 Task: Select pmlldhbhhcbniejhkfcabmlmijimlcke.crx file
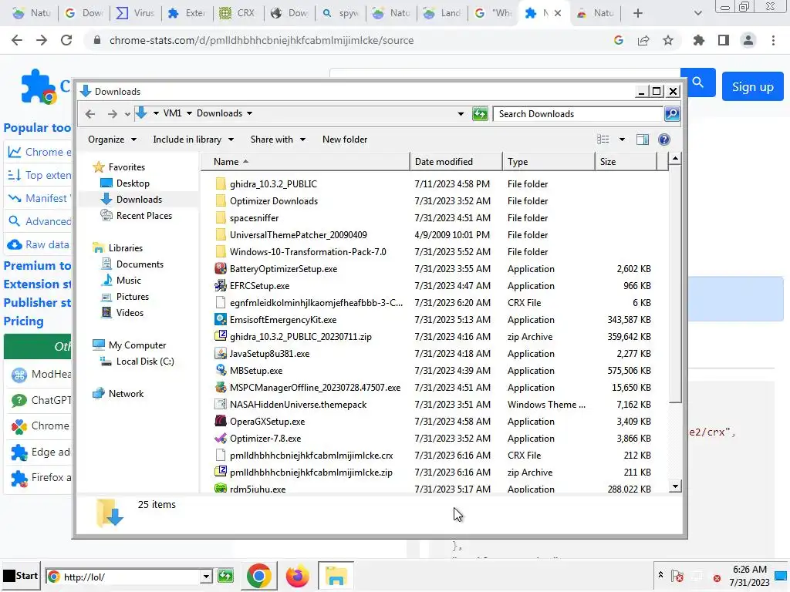[312, 456]
